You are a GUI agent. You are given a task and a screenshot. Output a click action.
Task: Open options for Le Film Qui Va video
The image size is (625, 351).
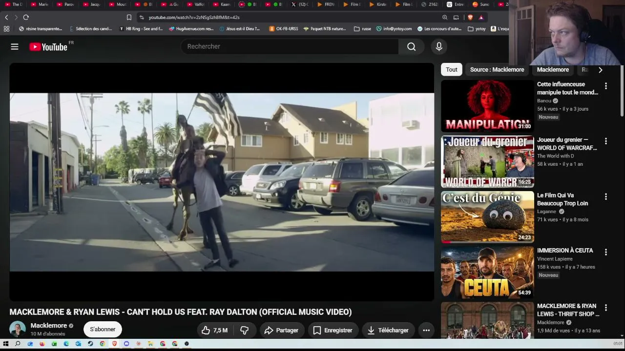pyautogui.click(x=606, y=196)
